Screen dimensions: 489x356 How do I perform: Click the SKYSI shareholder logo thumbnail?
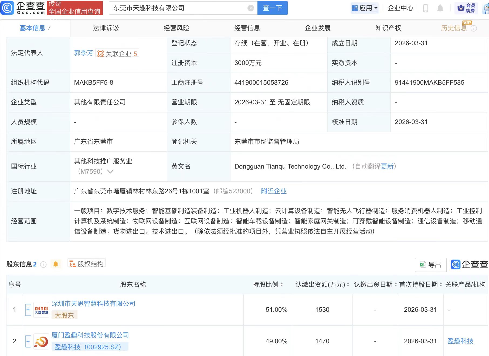coord(41,310)
